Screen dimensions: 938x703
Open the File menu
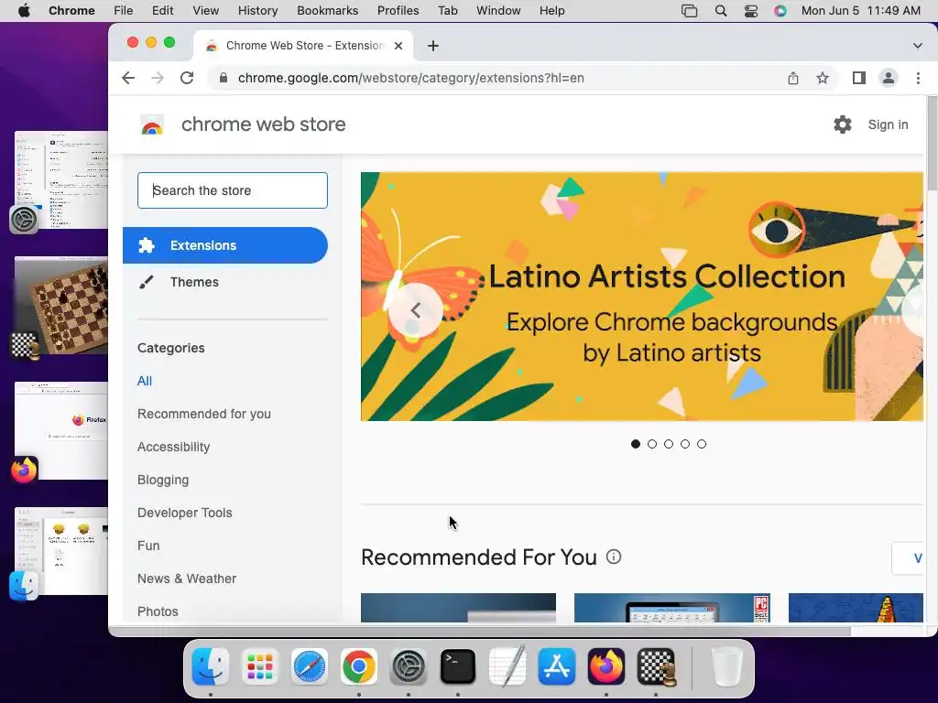coord(124,11)
